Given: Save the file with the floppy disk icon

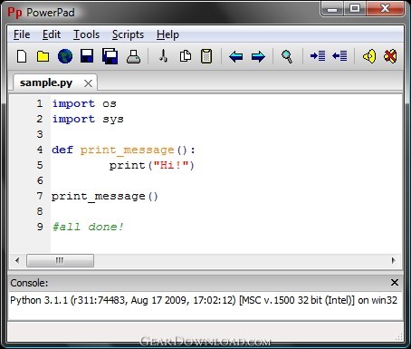Looking at the screenshot, I should click(87, 56).
